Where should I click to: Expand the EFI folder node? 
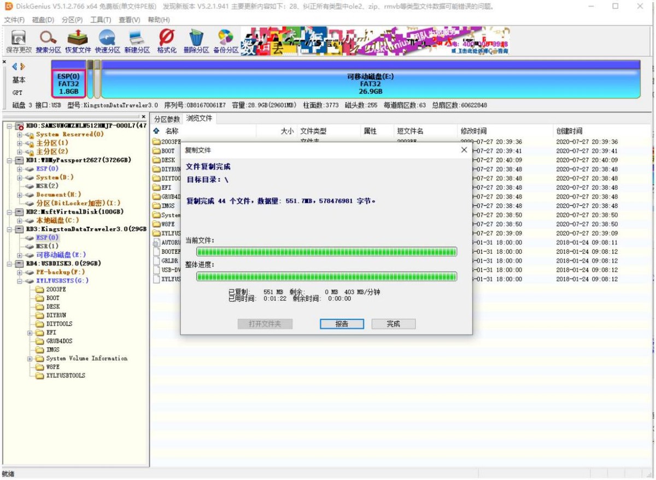click(30, 332)
